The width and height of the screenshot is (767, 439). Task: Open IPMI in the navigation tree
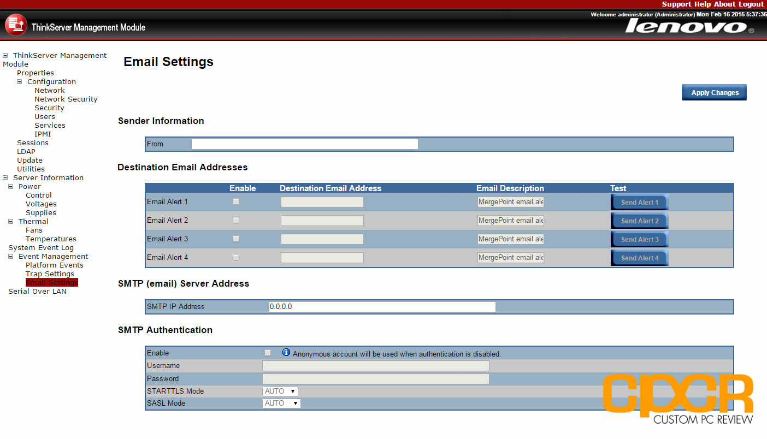point(43,134)
